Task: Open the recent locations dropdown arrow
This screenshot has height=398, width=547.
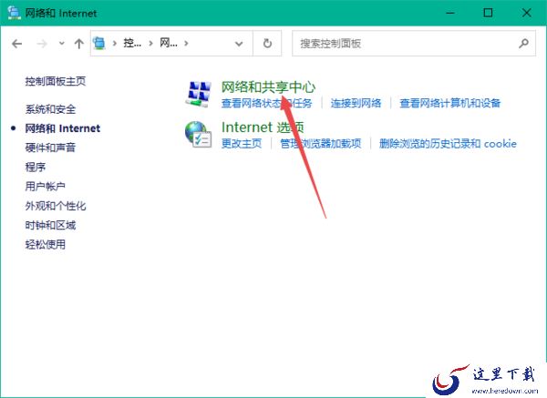Action: [62, 44]
